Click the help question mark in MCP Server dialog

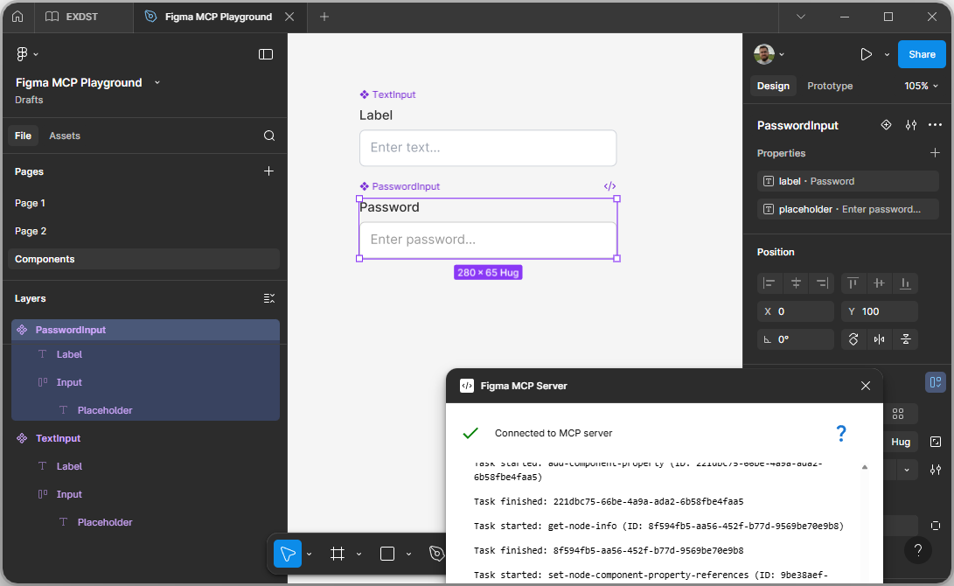pyautogui.click(x=840, y=433)
